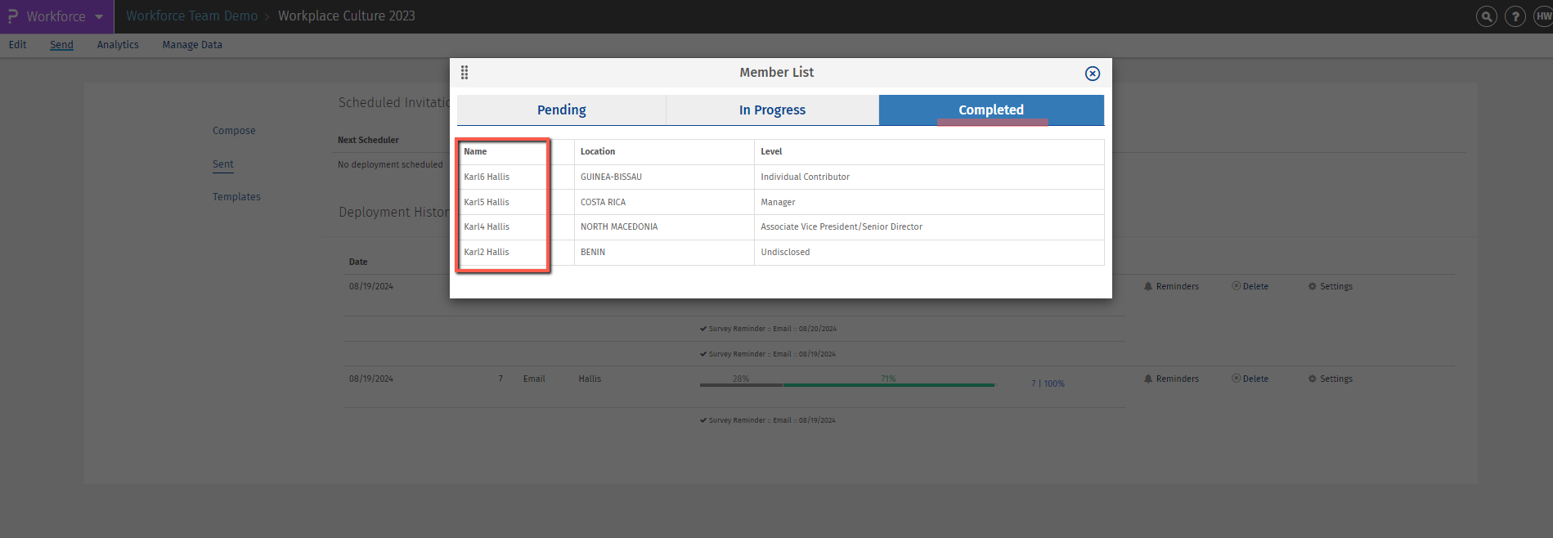
Task: Delete the 7-recipient deployment row
Action: point(1250,379)
